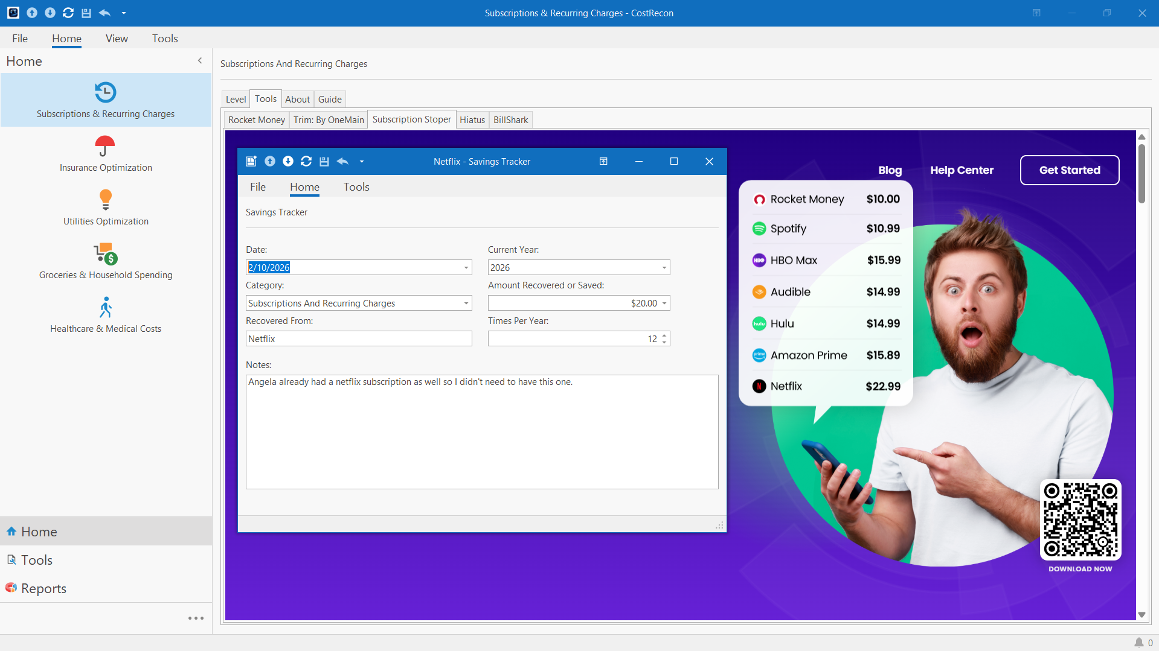Click the save icon in Netflix tracker toolbar
This screenshot has height=651, width=1159.
pos(324,162)
